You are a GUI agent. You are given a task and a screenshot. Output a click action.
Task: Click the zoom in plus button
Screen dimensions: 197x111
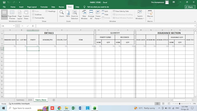pos(190,103)
